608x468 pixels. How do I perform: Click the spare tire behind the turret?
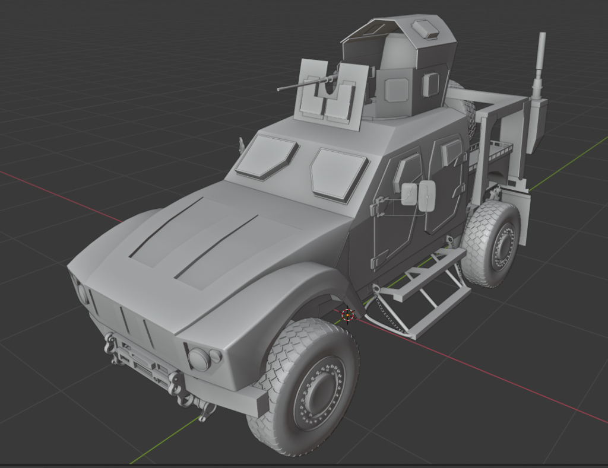467,110
